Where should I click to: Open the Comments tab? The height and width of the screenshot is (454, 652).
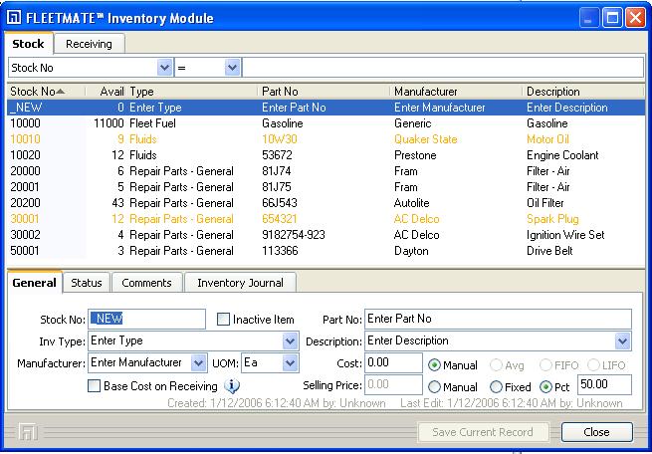coord(146,283)
